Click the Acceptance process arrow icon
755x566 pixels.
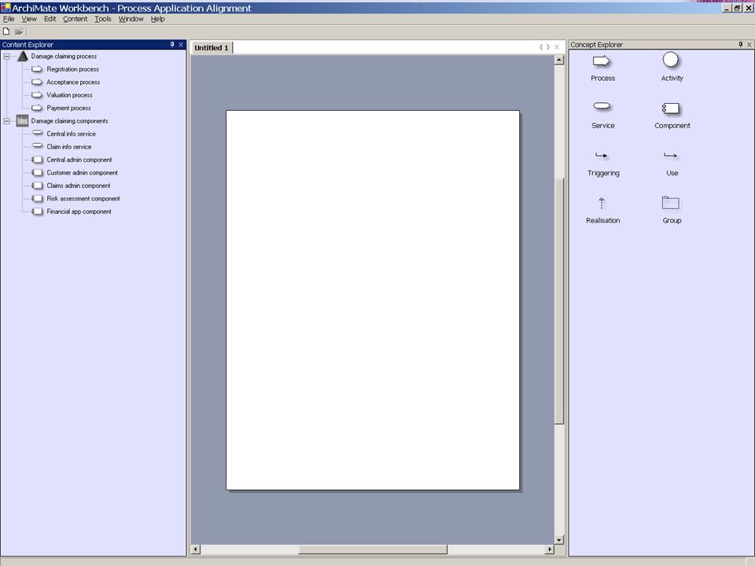click(37, 83)
